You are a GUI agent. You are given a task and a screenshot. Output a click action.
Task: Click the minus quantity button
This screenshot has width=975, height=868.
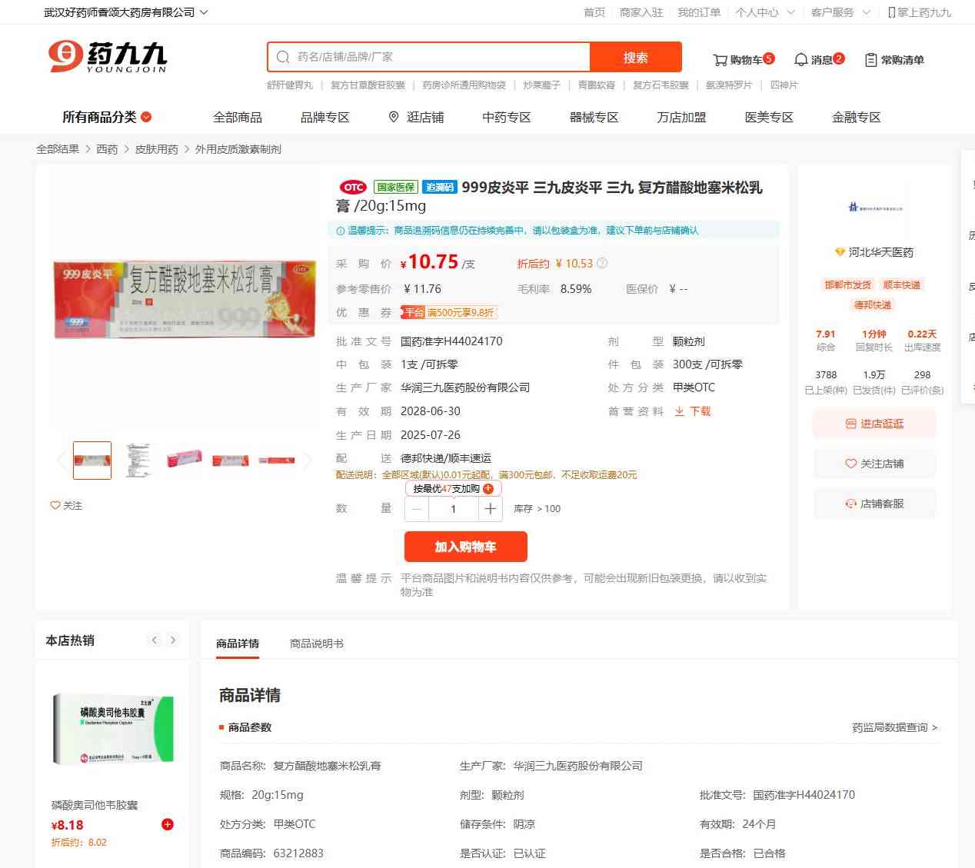(x=417, y=509)
